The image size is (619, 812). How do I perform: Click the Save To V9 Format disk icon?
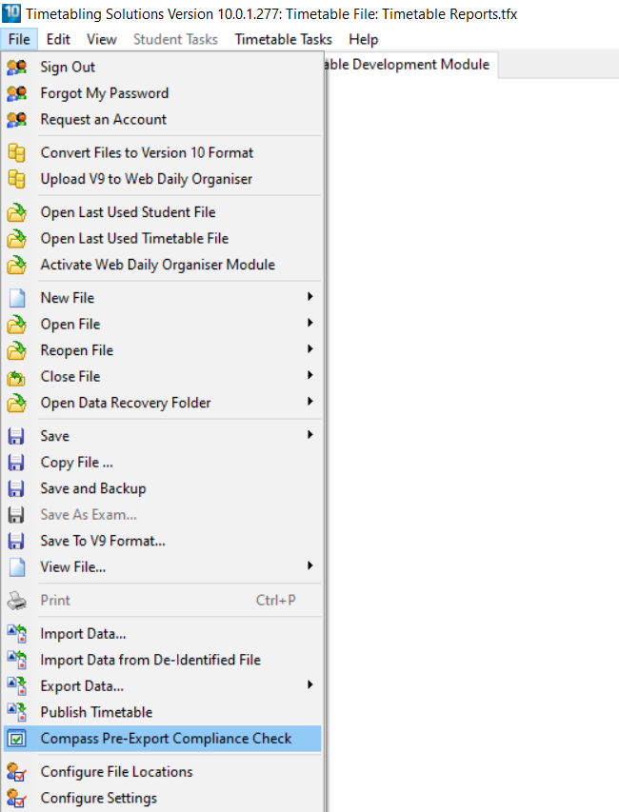(16, 541)
